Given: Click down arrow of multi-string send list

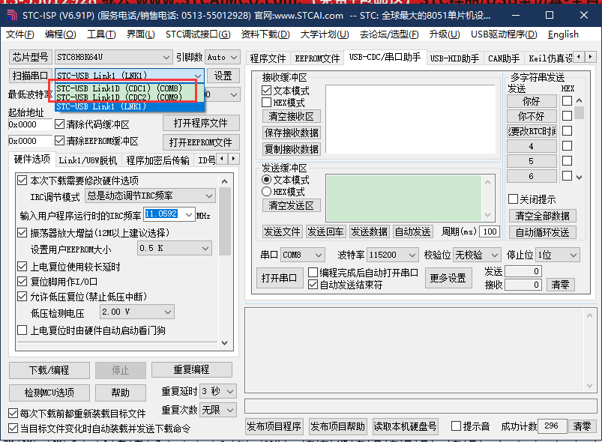Looking at the screenshot, I should coord(580,177).
